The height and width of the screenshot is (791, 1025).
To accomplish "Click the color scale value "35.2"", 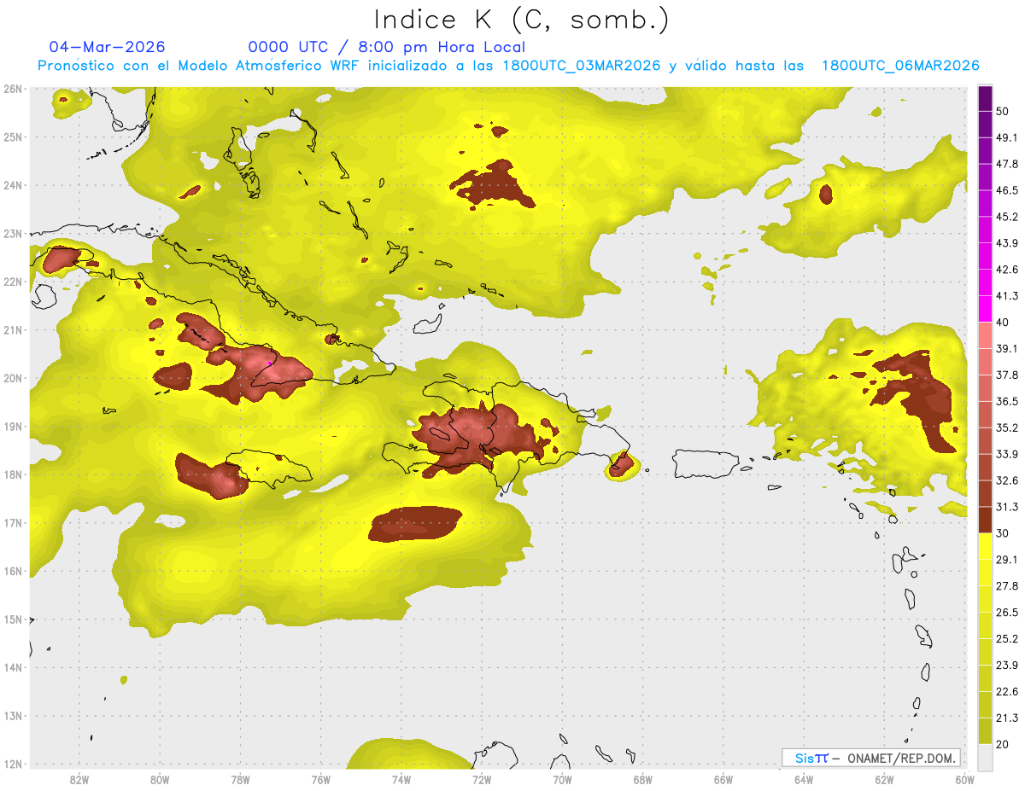I will 1006,427.
